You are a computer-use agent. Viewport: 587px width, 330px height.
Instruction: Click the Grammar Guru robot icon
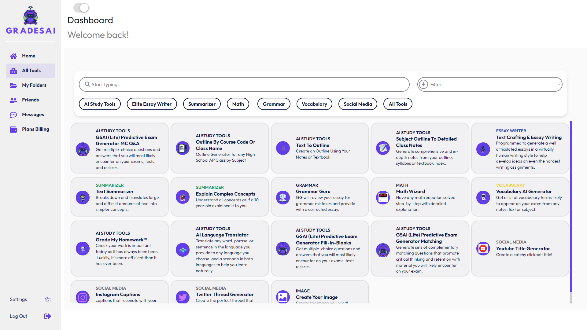tap(283, 197)
